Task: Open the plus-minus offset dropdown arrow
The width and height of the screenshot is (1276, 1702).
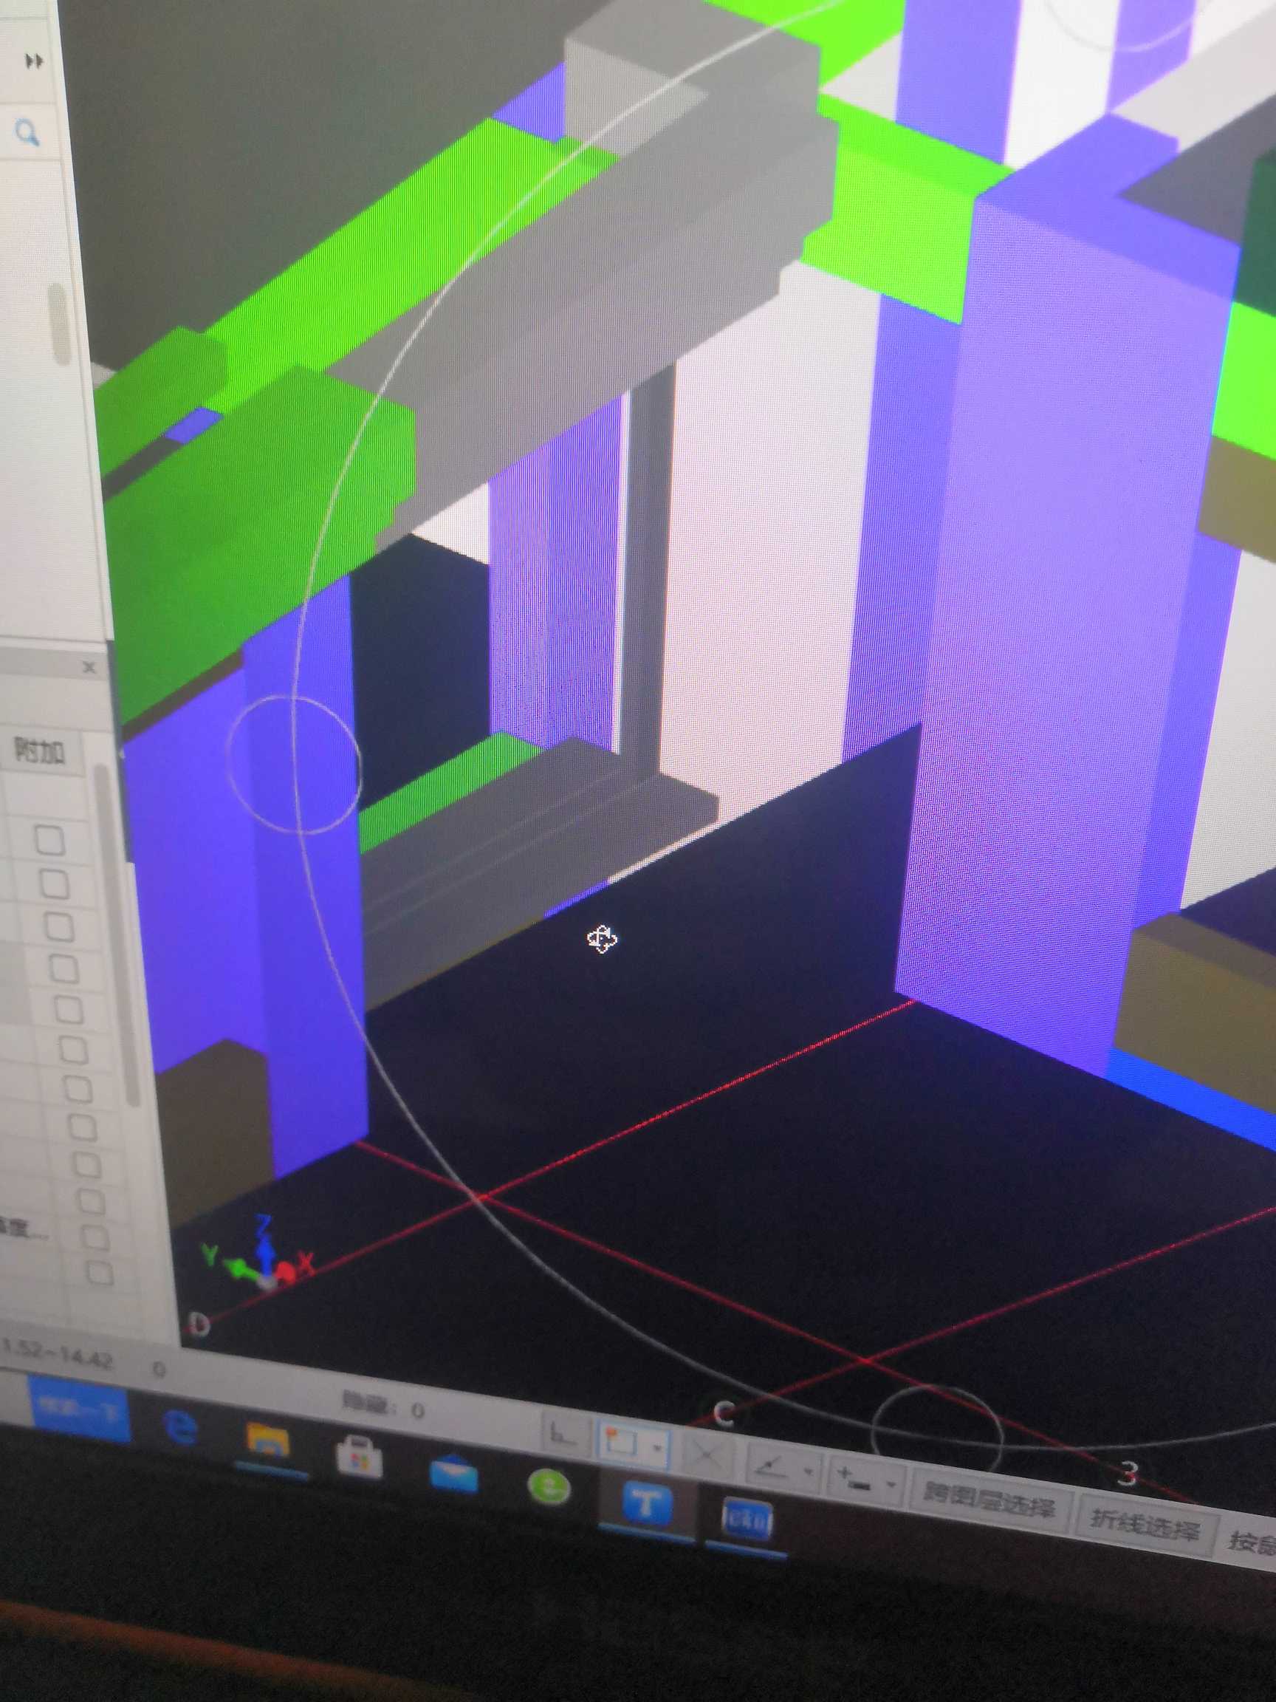Action: (891, 1484)
